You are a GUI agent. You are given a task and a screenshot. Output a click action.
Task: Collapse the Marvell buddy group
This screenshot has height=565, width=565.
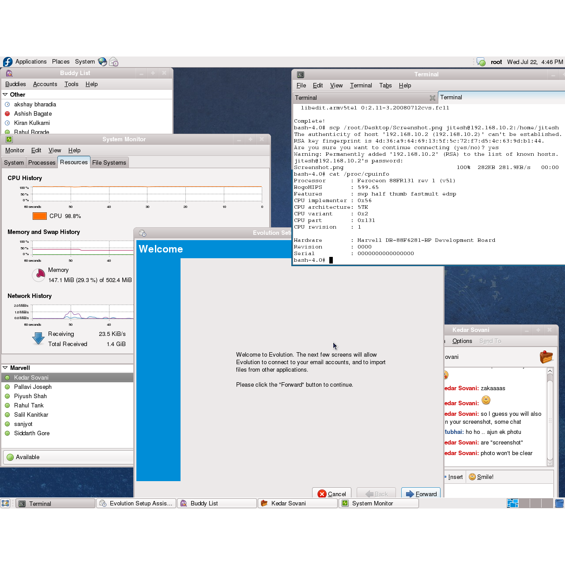pos(4,368)
